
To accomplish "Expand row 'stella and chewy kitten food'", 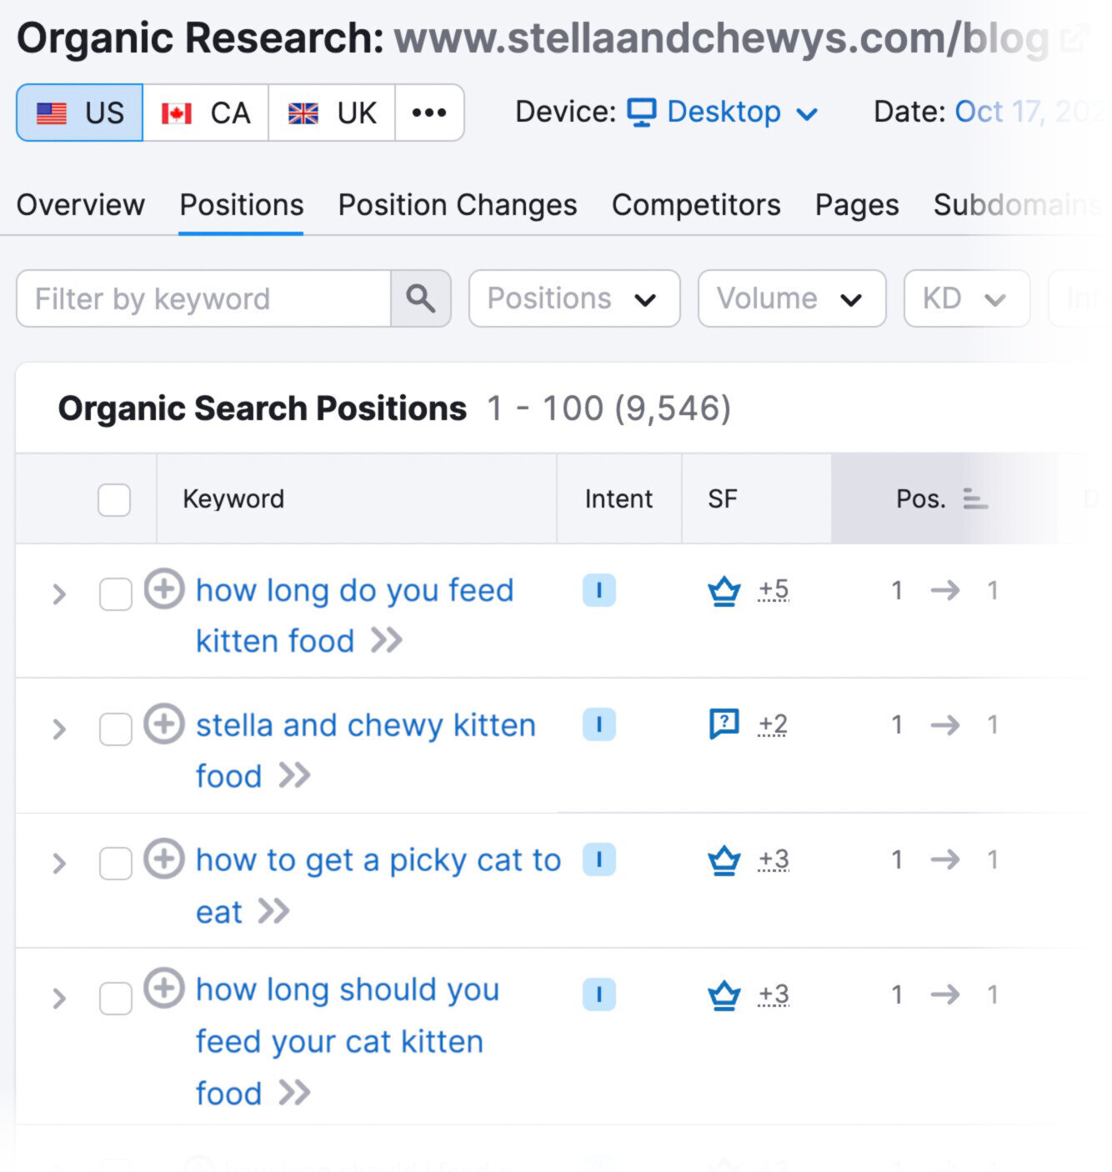I will (58, 729).
